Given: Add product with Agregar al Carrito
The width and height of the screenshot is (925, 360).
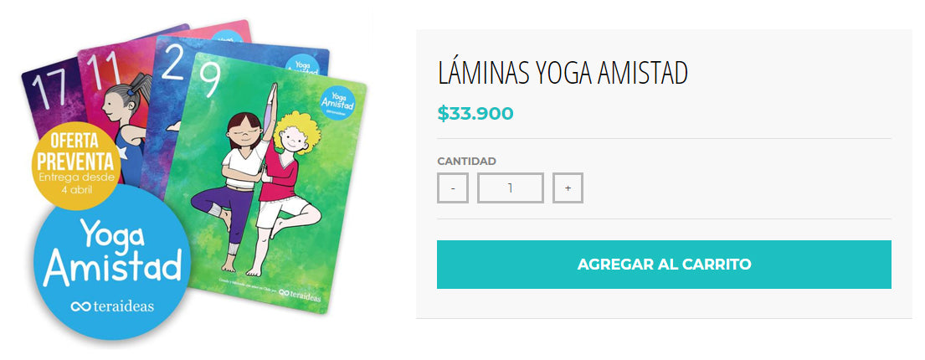Looking at the screenshot, I should click(664, 265).
